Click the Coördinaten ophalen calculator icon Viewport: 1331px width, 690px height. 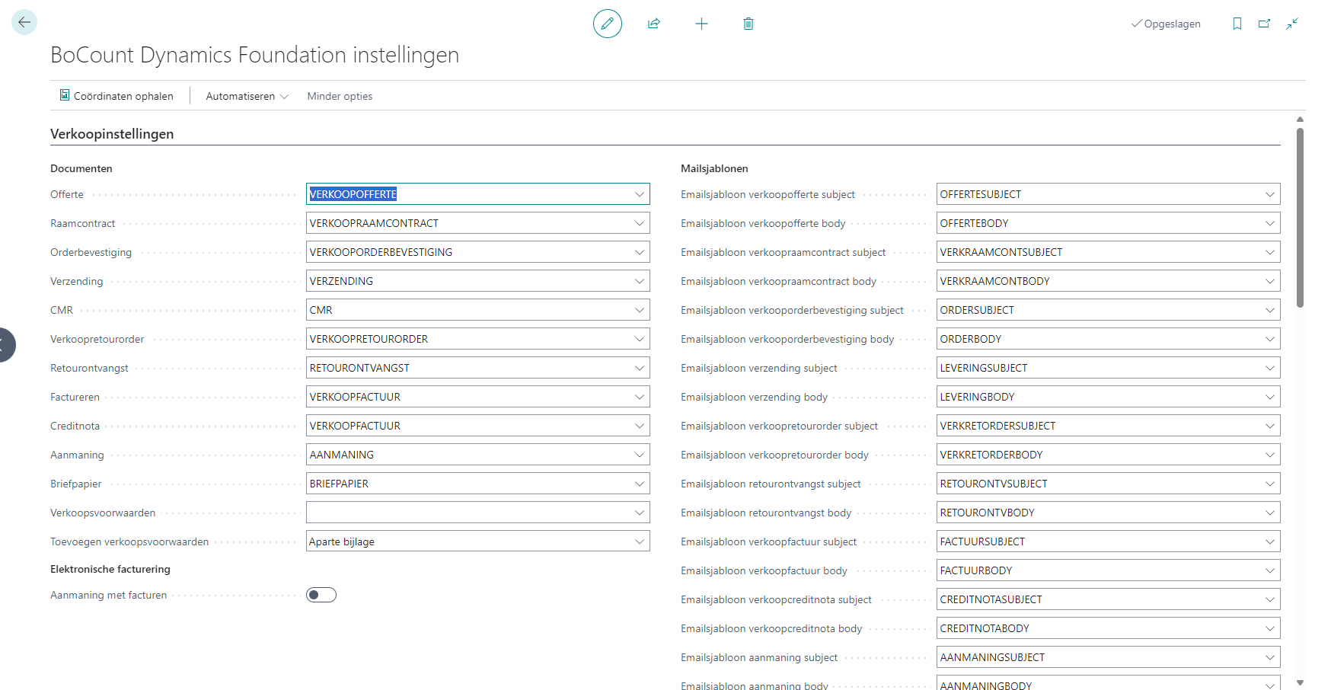click(x=65, y=95)
